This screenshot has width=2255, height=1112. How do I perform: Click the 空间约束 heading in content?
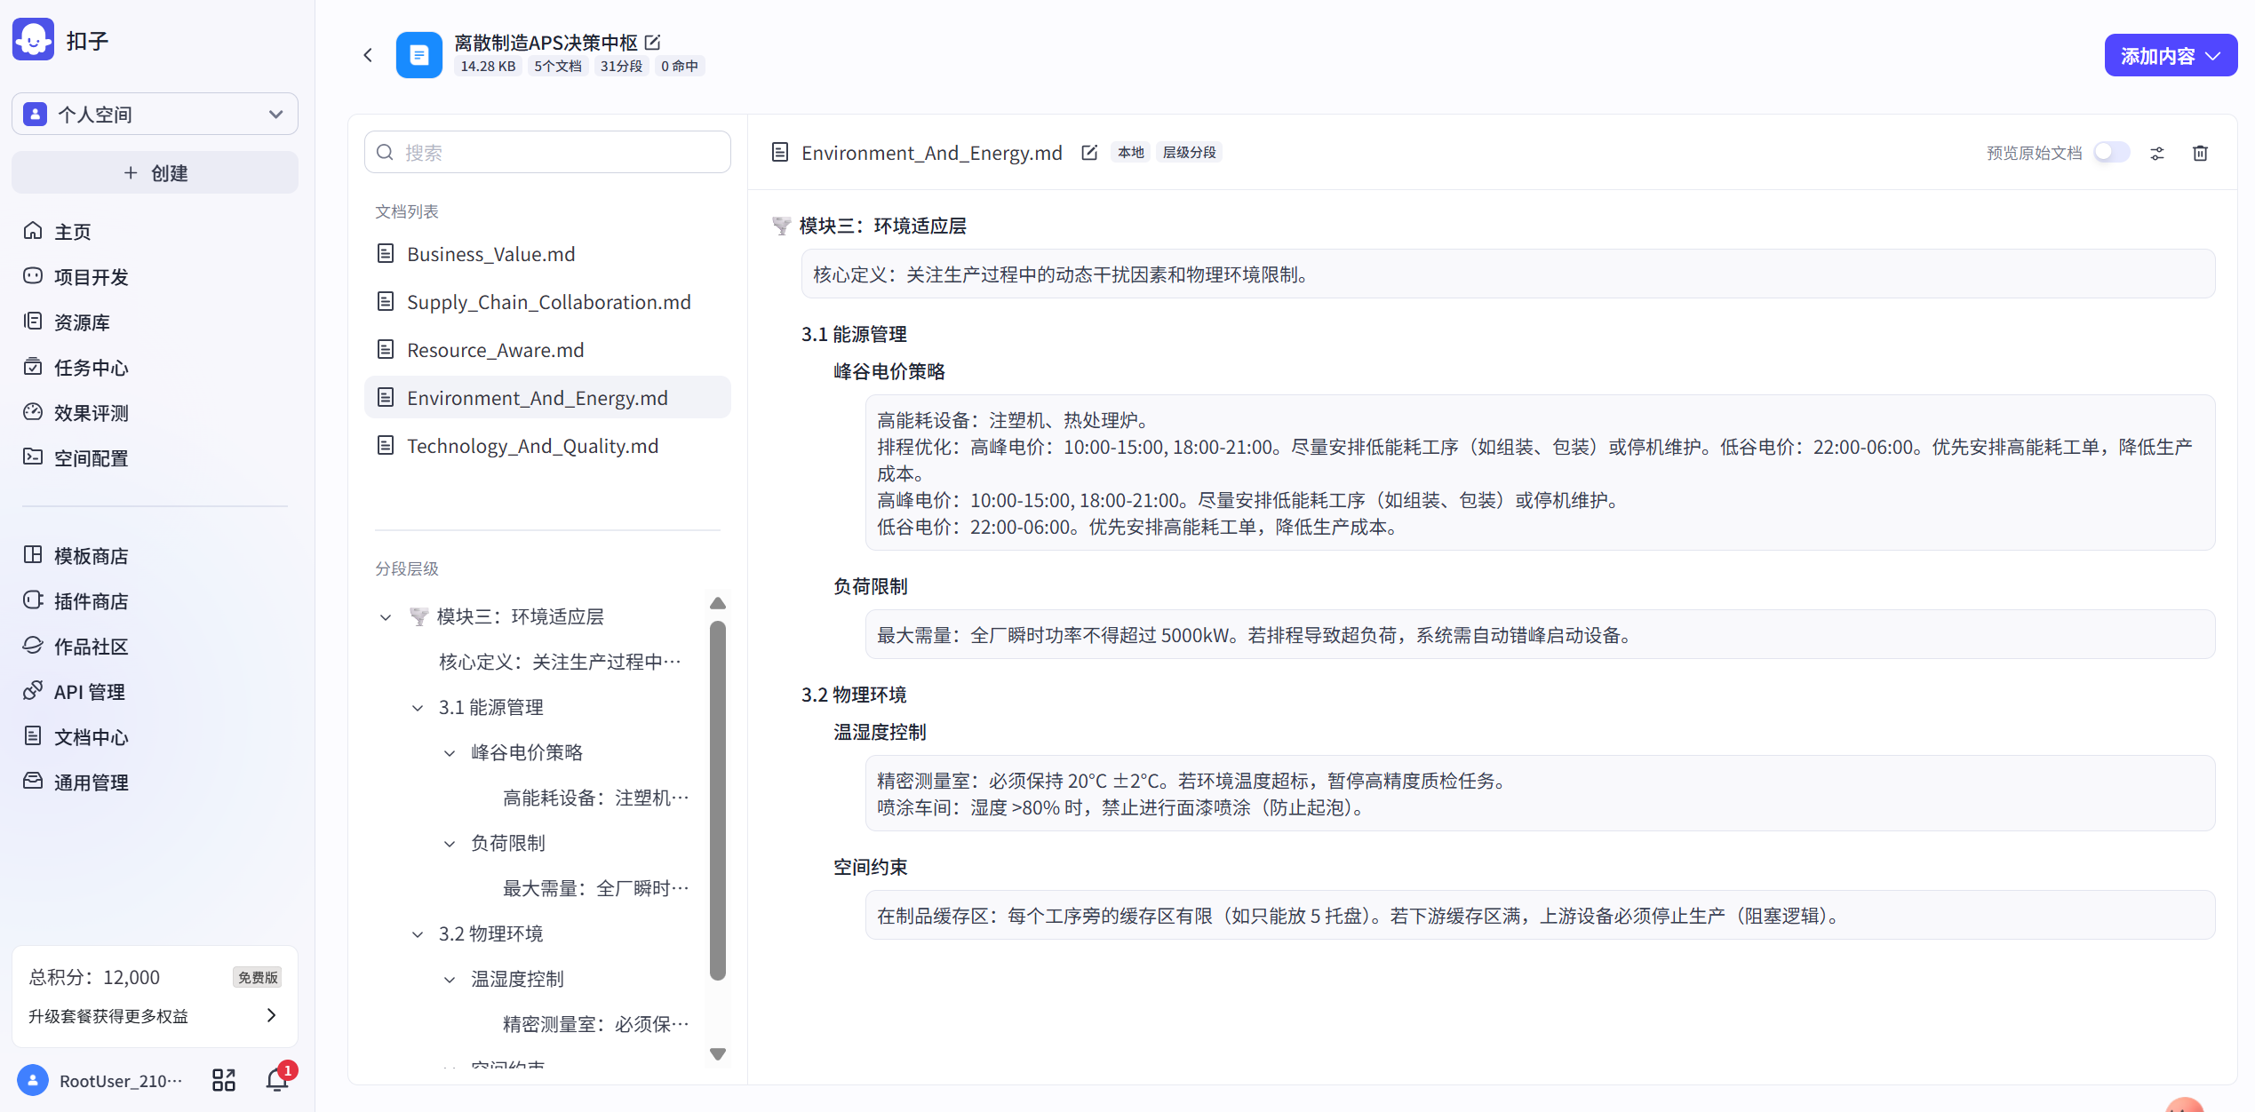pyautogui.click(x=870, y=867)
